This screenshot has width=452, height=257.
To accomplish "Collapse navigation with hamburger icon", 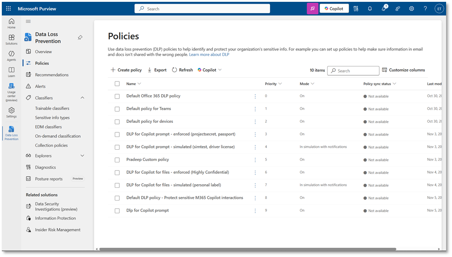I will pos(28,21).
